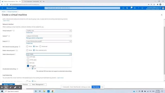Image resolution: width=165 pixels, height=93 pixels.
Task: Open Chrome from the taskbar
Action: [x=53, y=91]
